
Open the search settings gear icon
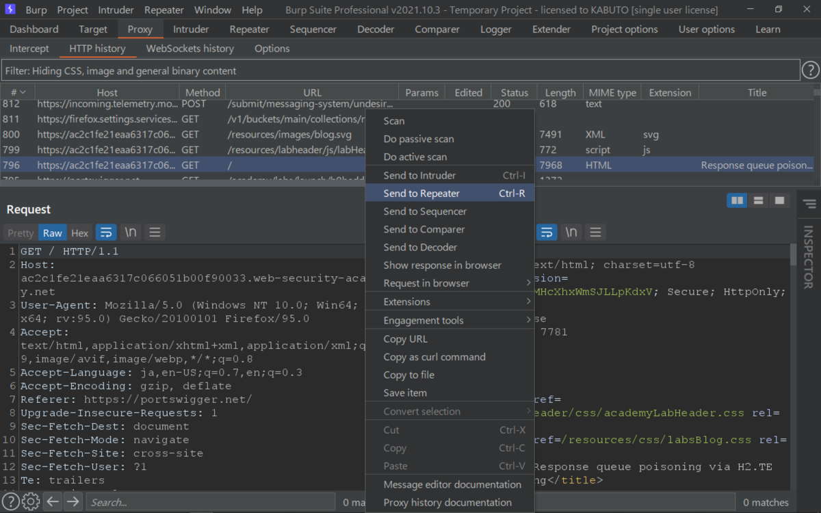(x=30, y=502)
